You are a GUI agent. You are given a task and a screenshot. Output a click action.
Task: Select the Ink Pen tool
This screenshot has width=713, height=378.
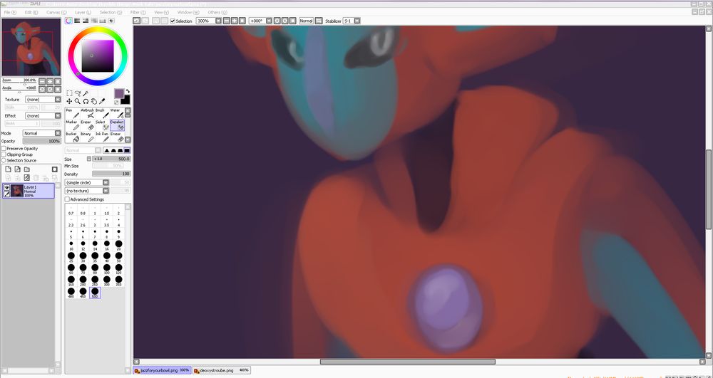point(102,137)
